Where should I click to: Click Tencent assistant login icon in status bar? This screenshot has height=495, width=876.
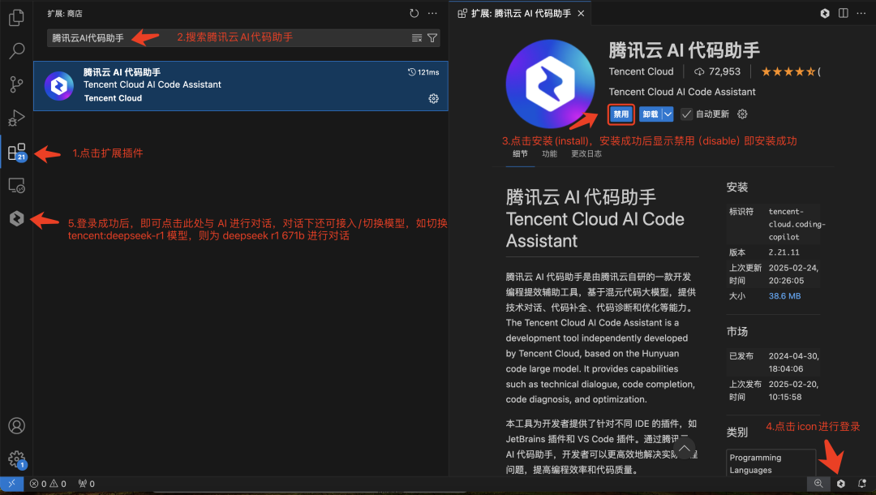841,484
